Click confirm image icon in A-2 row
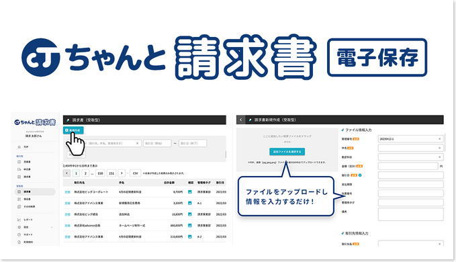Viewport: 456px width, 262px height. tap(190, 236)
